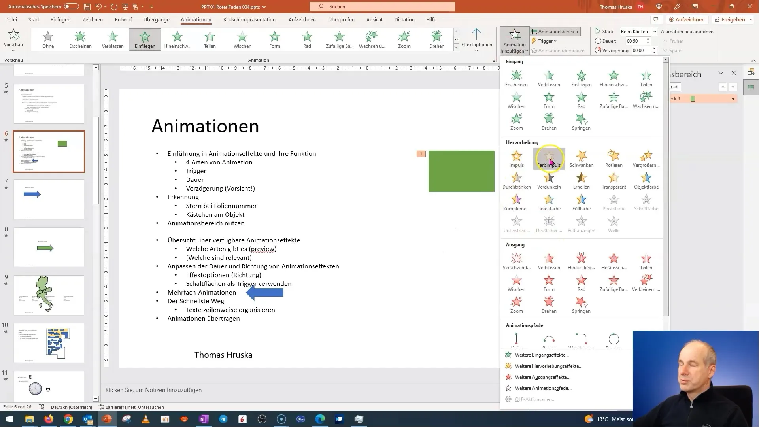Open the Animationen ribbon tab

coord(196,19)
